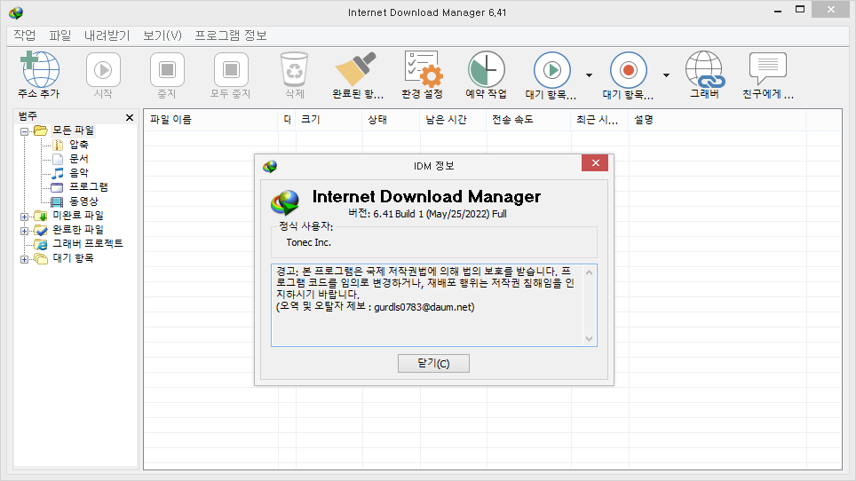Image resolution: width=856 pixels, height=481 pixels.
Task: Open dropdown arrow beside stop queue icon
Action: pos(666,75)
